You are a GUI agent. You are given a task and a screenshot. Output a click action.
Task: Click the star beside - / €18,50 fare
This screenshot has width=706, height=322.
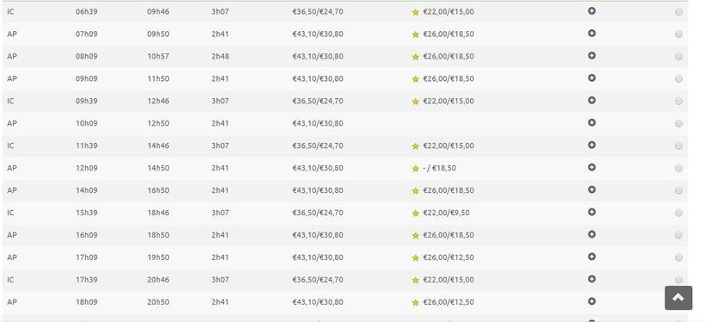click(415, 169)
